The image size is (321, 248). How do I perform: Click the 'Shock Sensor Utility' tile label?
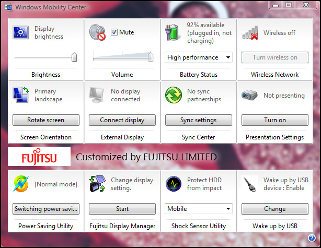coord(199,226)
